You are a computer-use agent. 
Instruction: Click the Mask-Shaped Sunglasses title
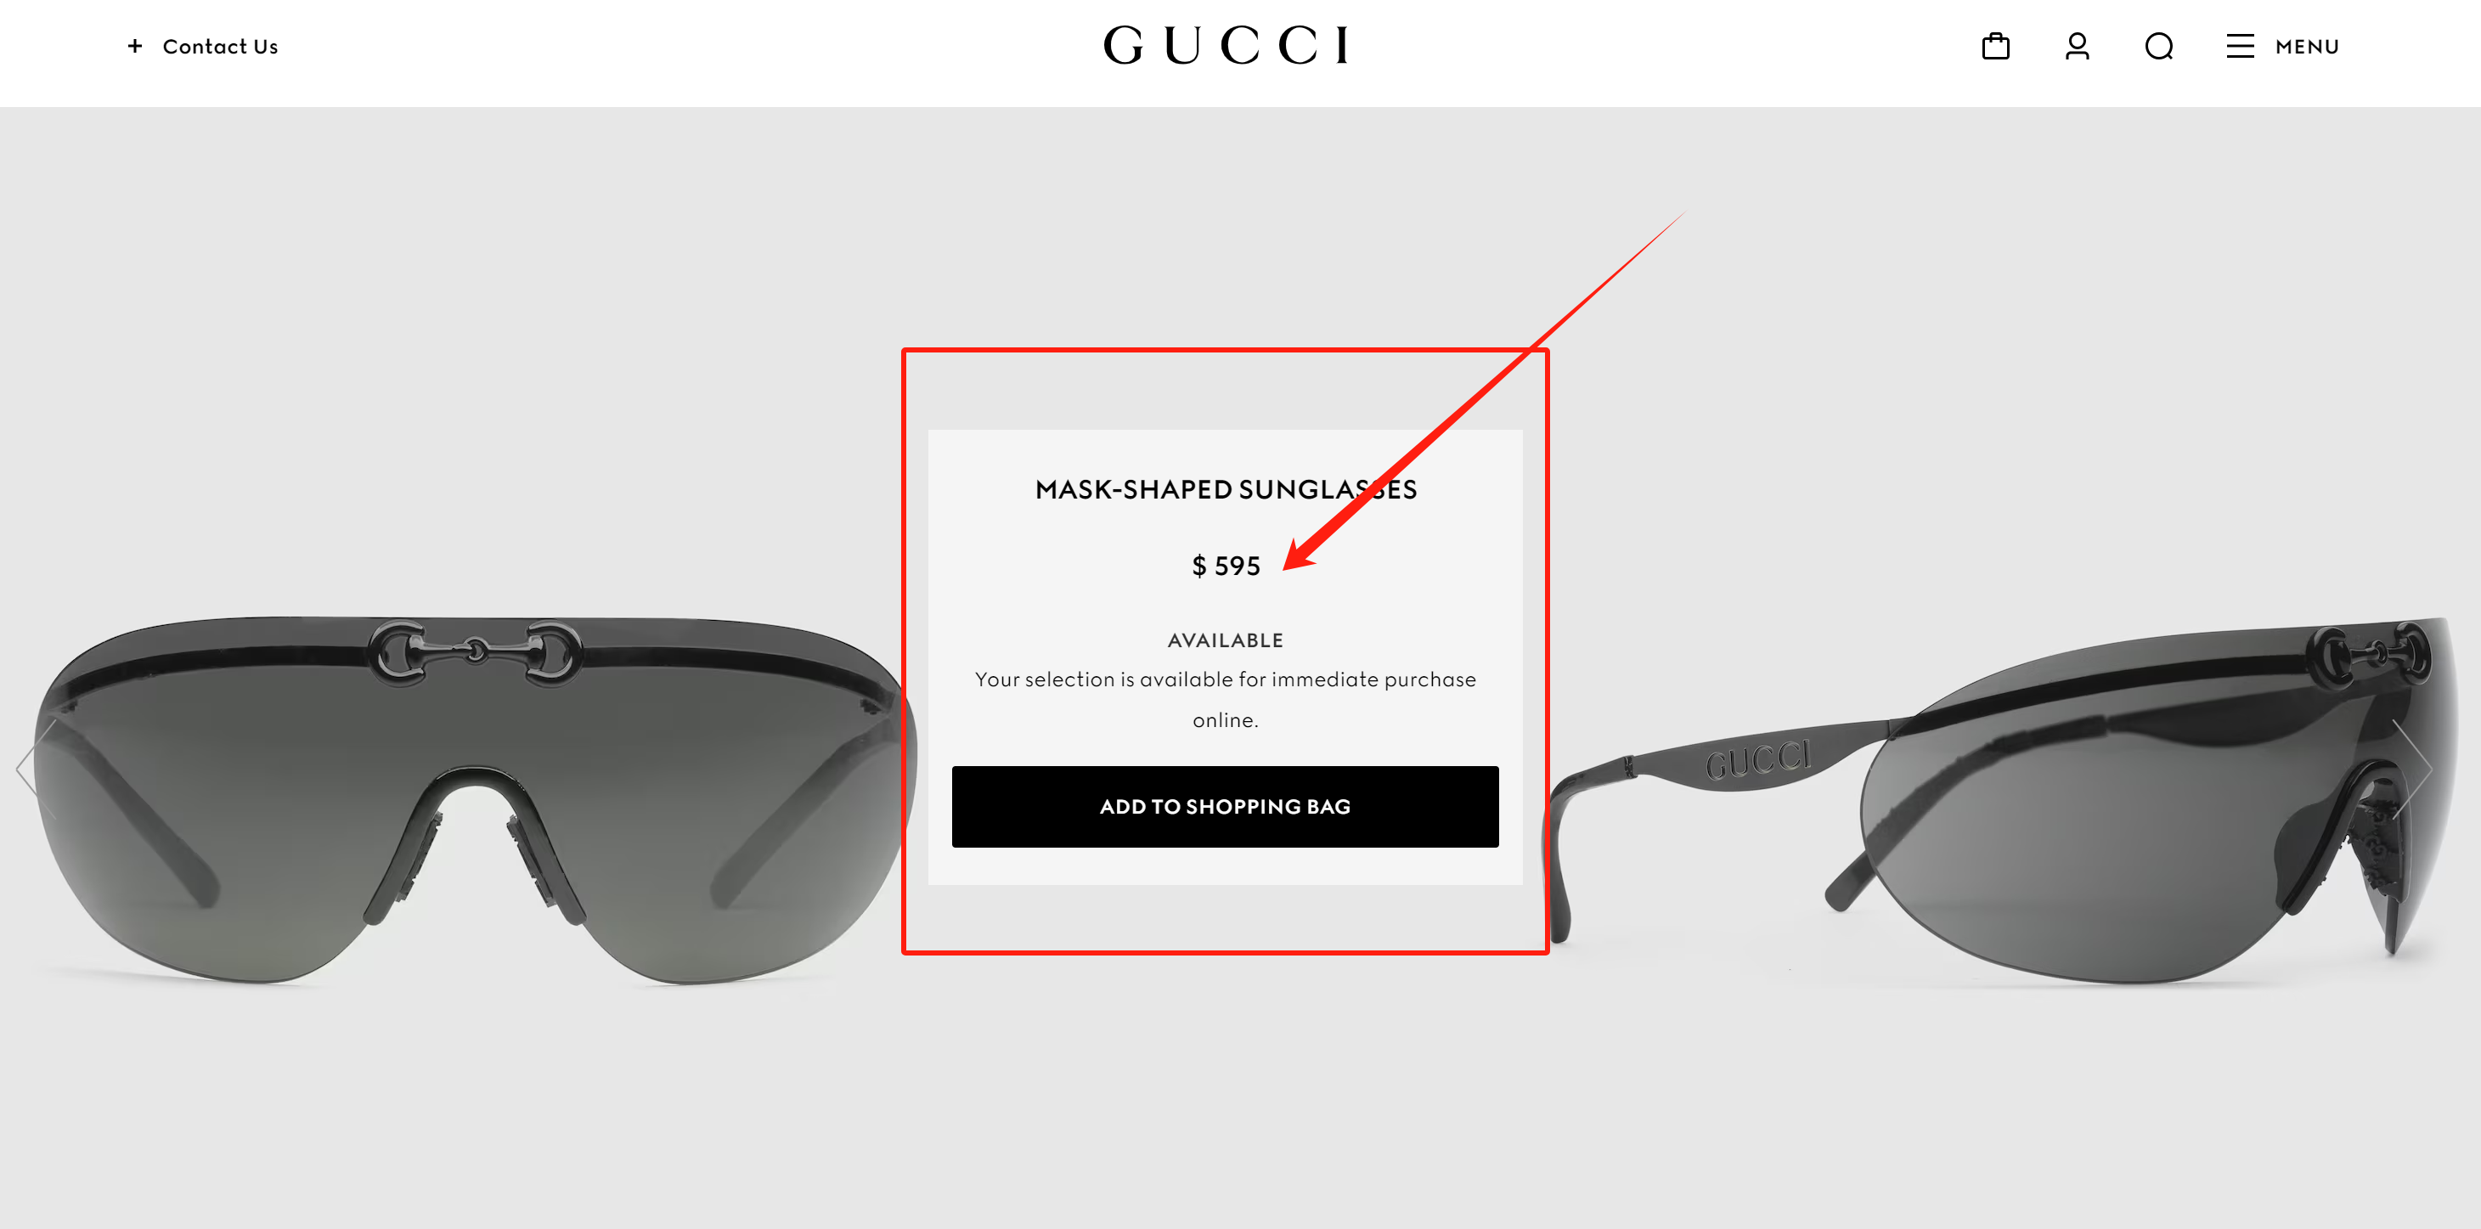(1226, 489)
